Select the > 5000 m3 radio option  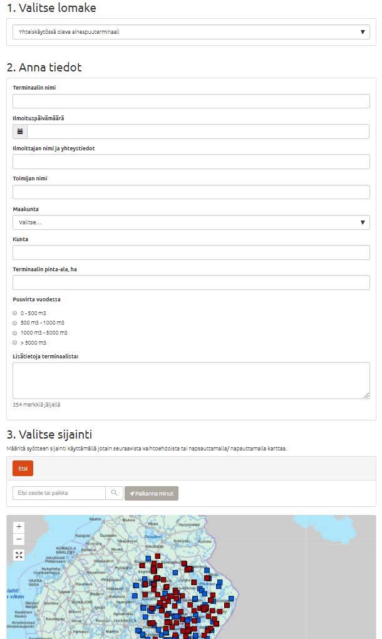(x=14, y=343)
